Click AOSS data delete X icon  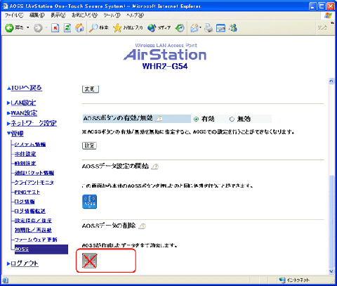pyautogui.click(x=90, y=261)
